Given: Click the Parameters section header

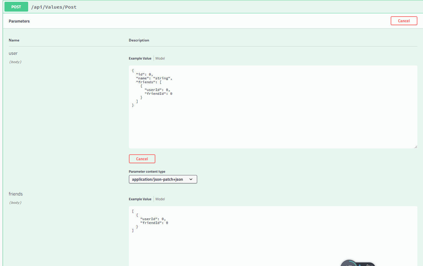Looking at the screenshot, I should tap(19, 21).
